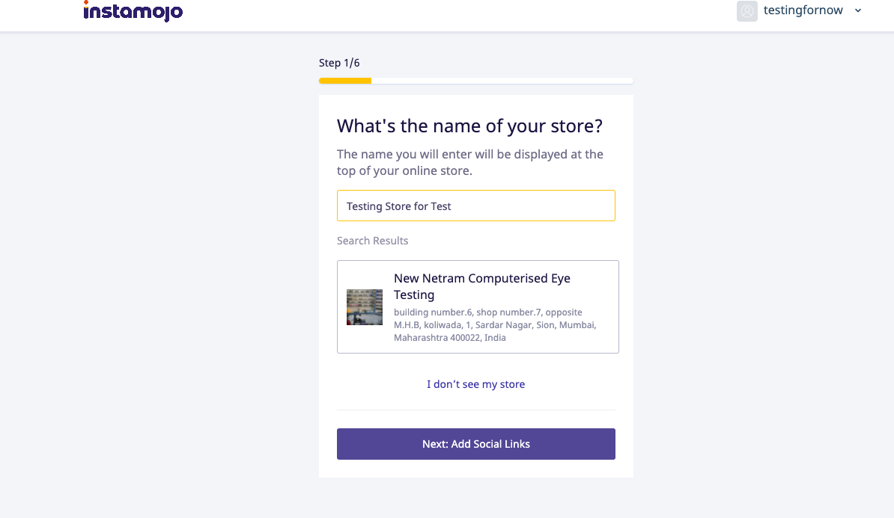Select the store name input field

[476, 205]
